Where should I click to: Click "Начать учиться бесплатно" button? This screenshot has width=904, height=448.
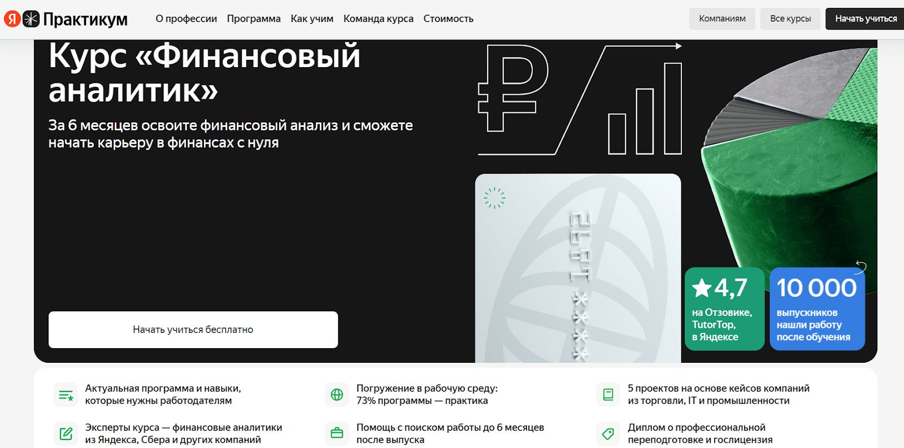(x=193, y=330)
